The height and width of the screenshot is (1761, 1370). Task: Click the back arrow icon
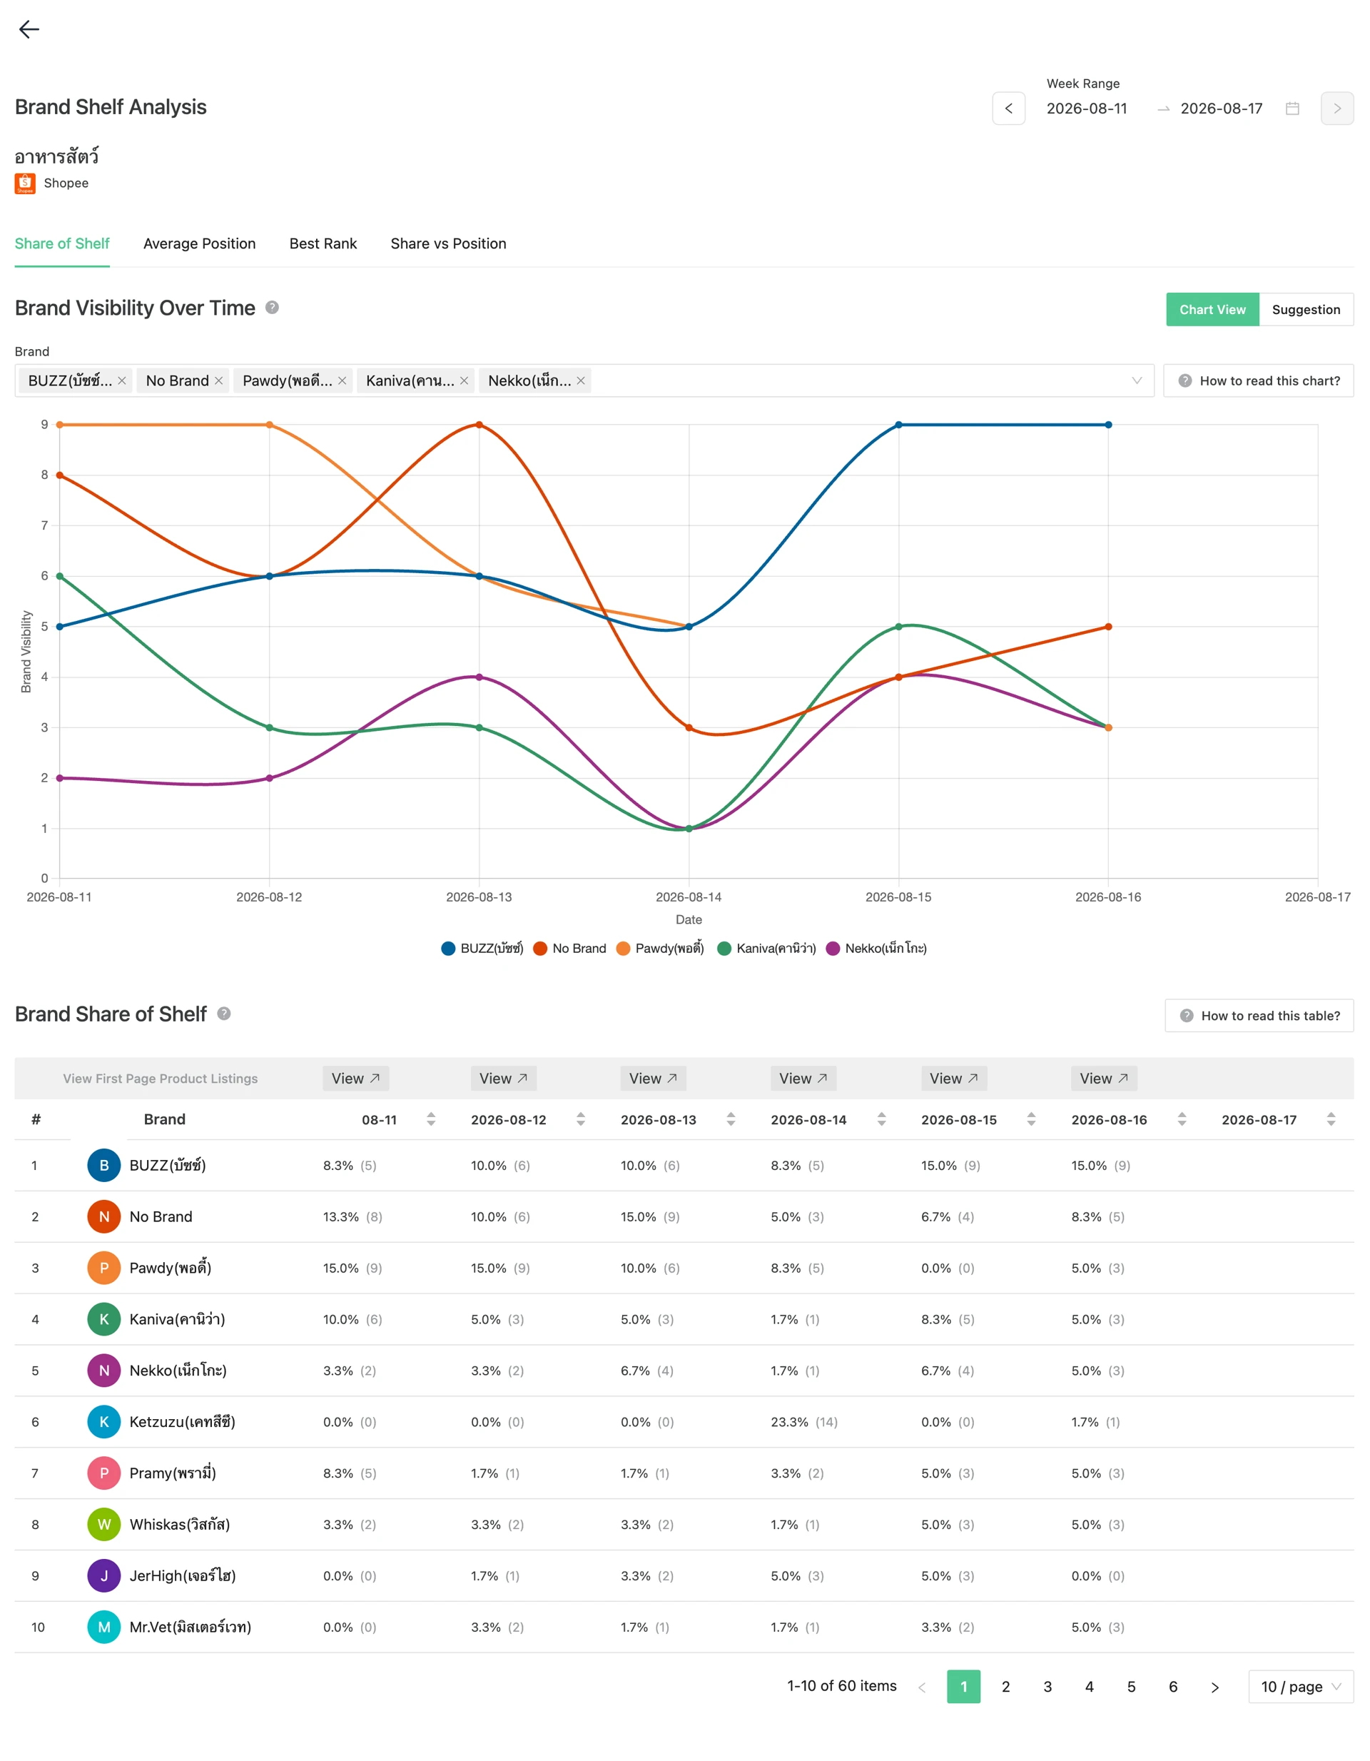29,30
